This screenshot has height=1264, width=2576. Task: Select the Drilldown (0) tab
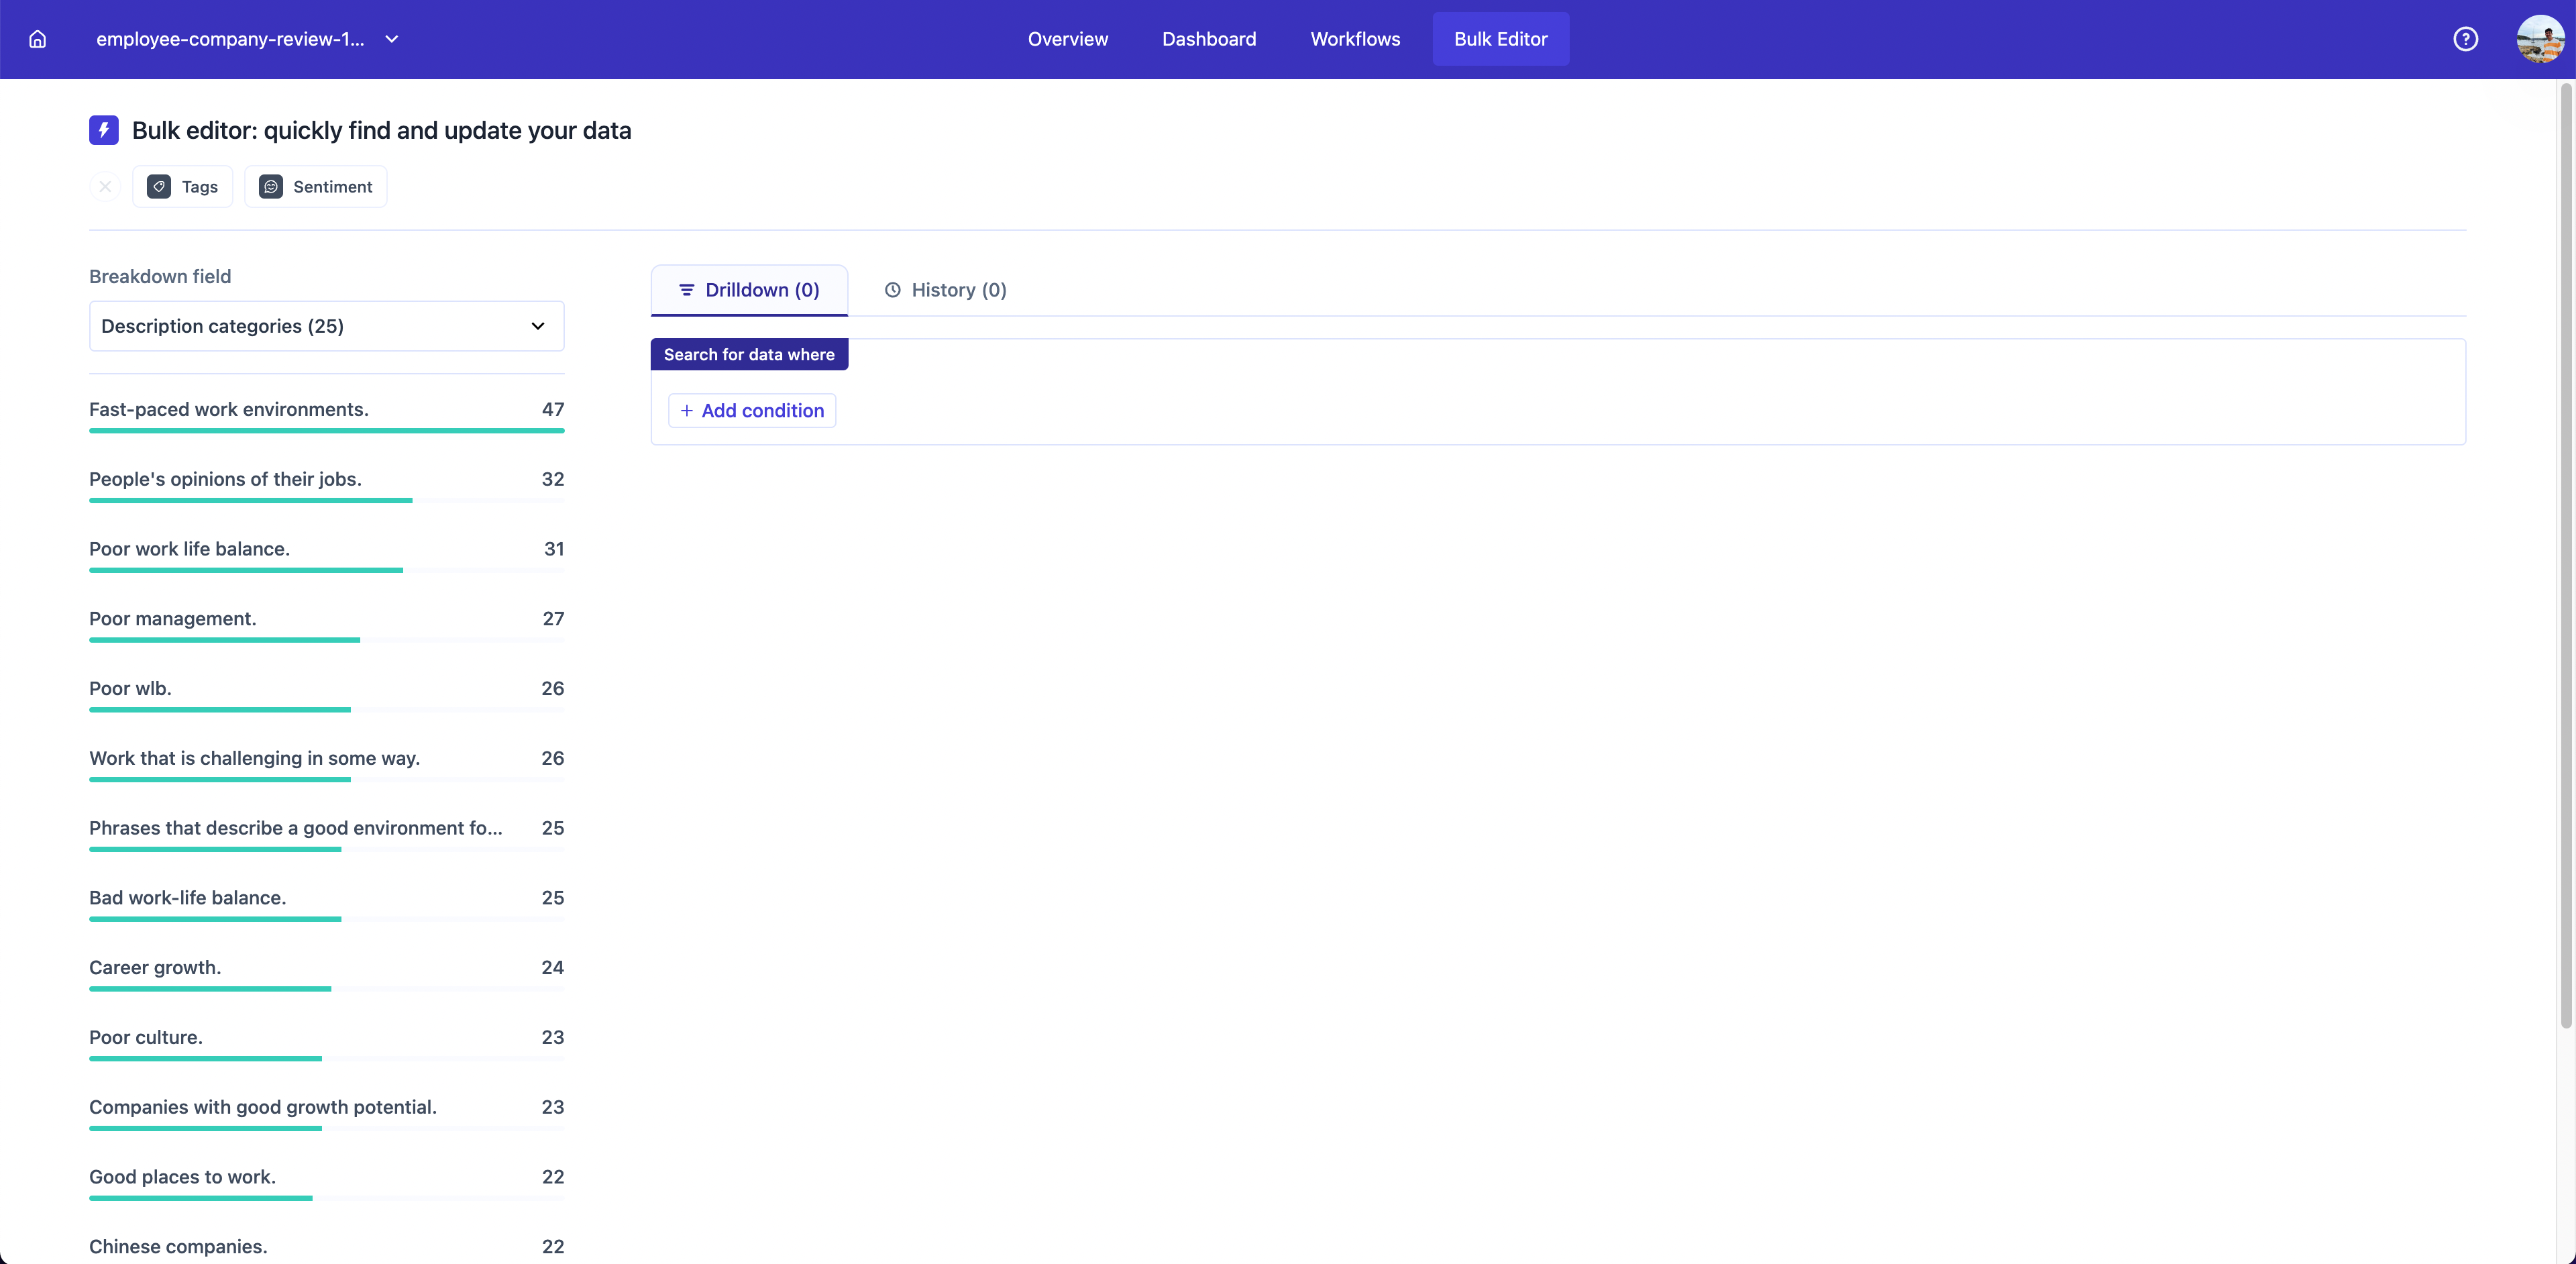pyautogui.click(x=749, y=290)
